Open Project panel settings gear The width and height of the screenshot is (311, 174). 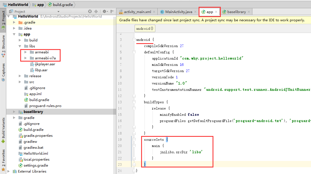tap(104, 11)
